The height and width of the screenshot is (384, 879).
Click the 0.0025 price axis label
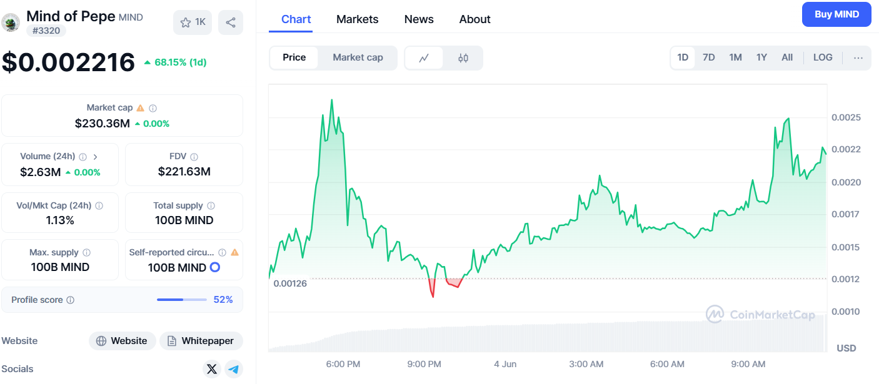(846, 117)
